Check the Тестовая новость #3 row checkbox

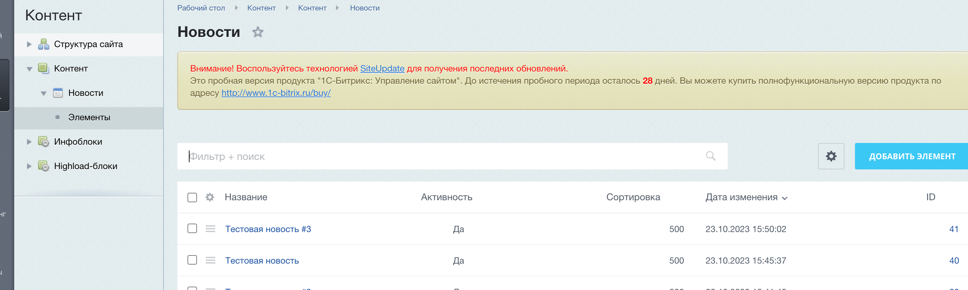point(192,229)
